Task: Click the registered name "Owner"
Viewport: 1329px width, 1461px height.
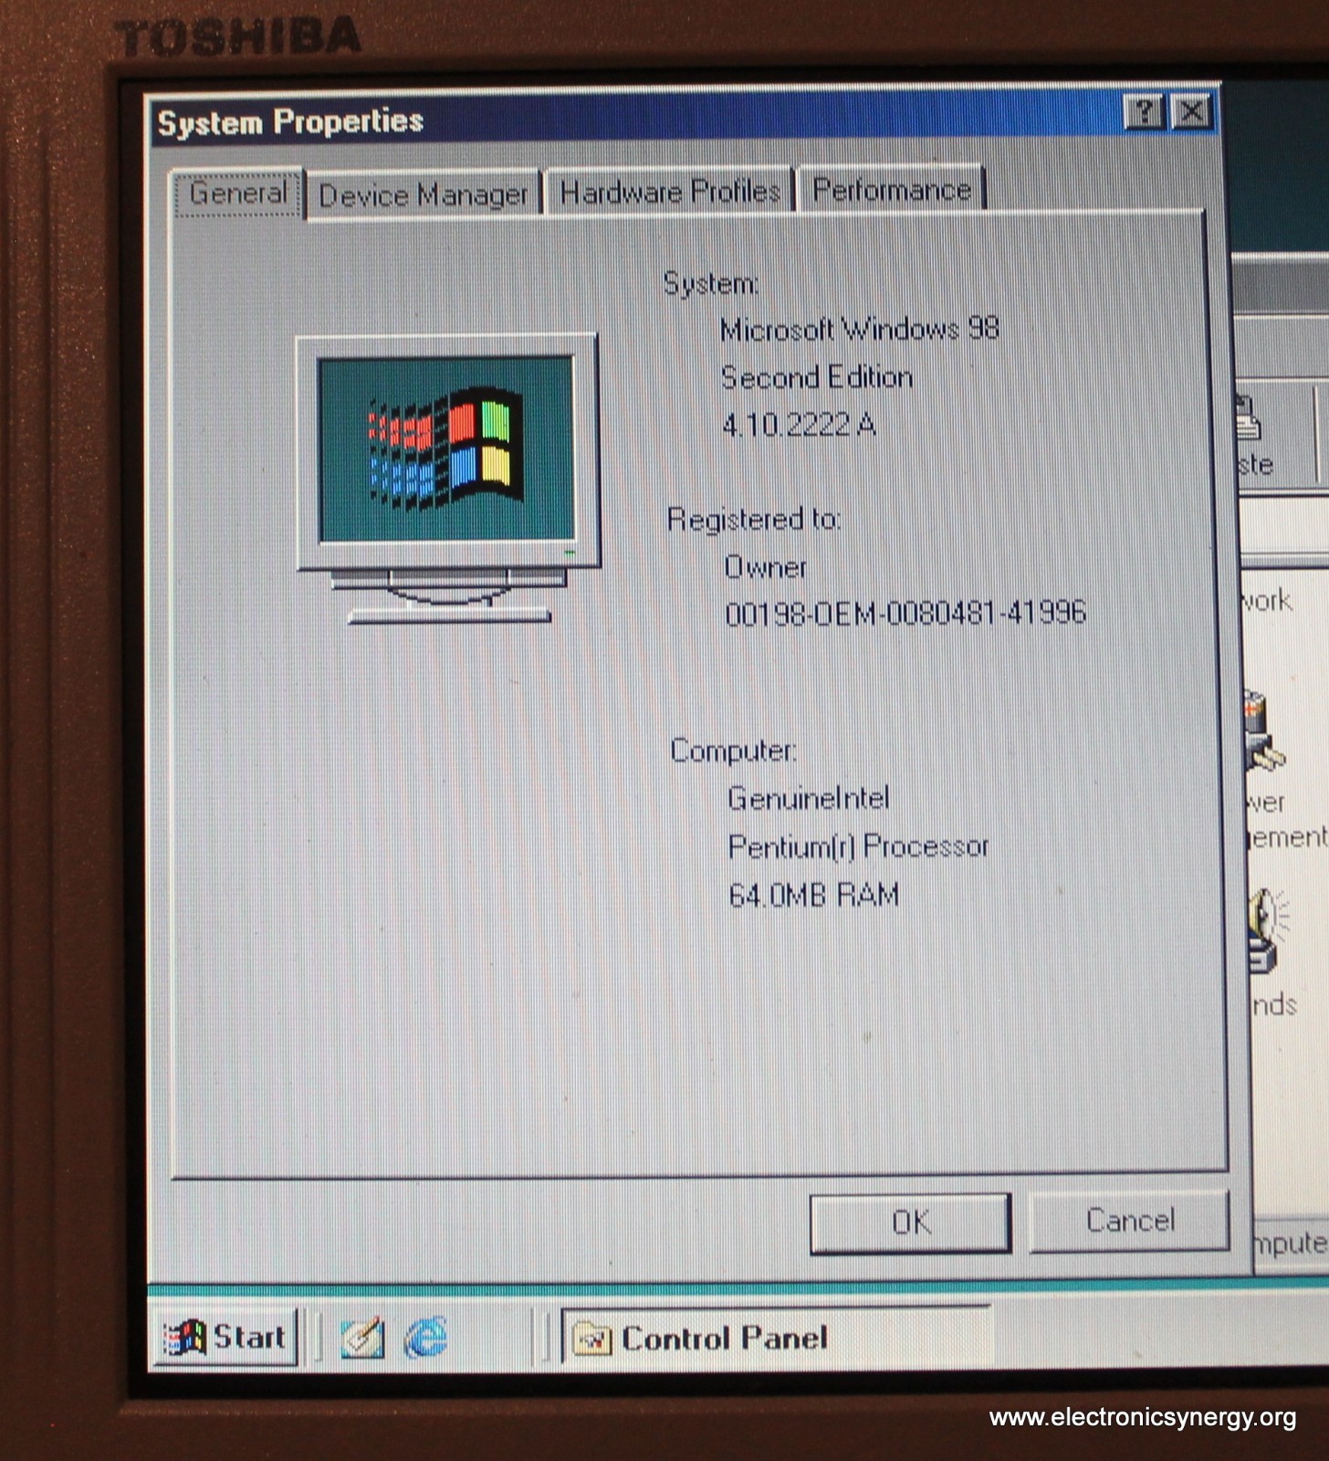Action: [766, 568]
